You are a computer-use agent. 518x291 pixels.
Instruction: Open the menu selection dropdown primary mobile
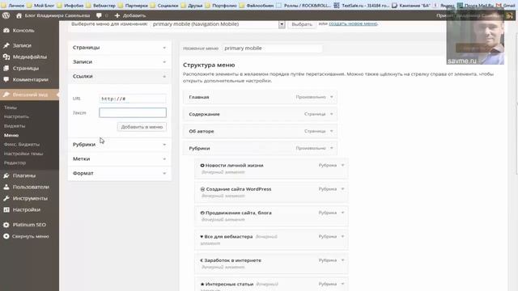coord(218,24)
